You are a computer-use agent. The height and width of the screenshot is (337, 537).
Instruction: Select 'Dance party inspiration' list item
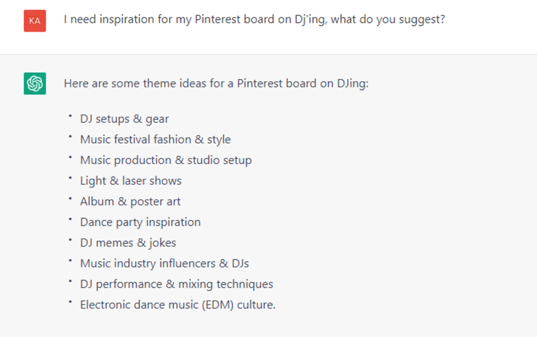pos(140,222)
